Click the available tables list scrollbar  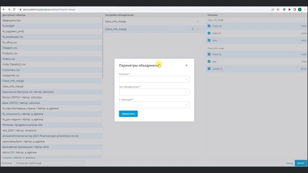[103, 48]
